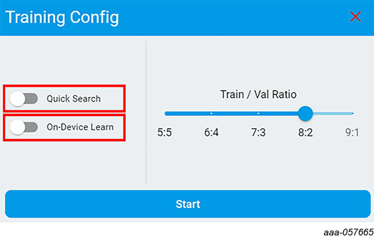The height and width of the screenshot is (238, 374).
Task: Close the Training Config dialog
Action: click(x=355, y=16)
